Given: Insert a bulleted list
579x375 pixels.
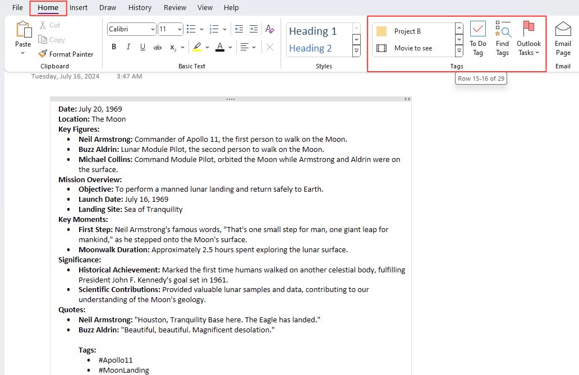Looking at the screenshot, I should (x=191, y=29).
